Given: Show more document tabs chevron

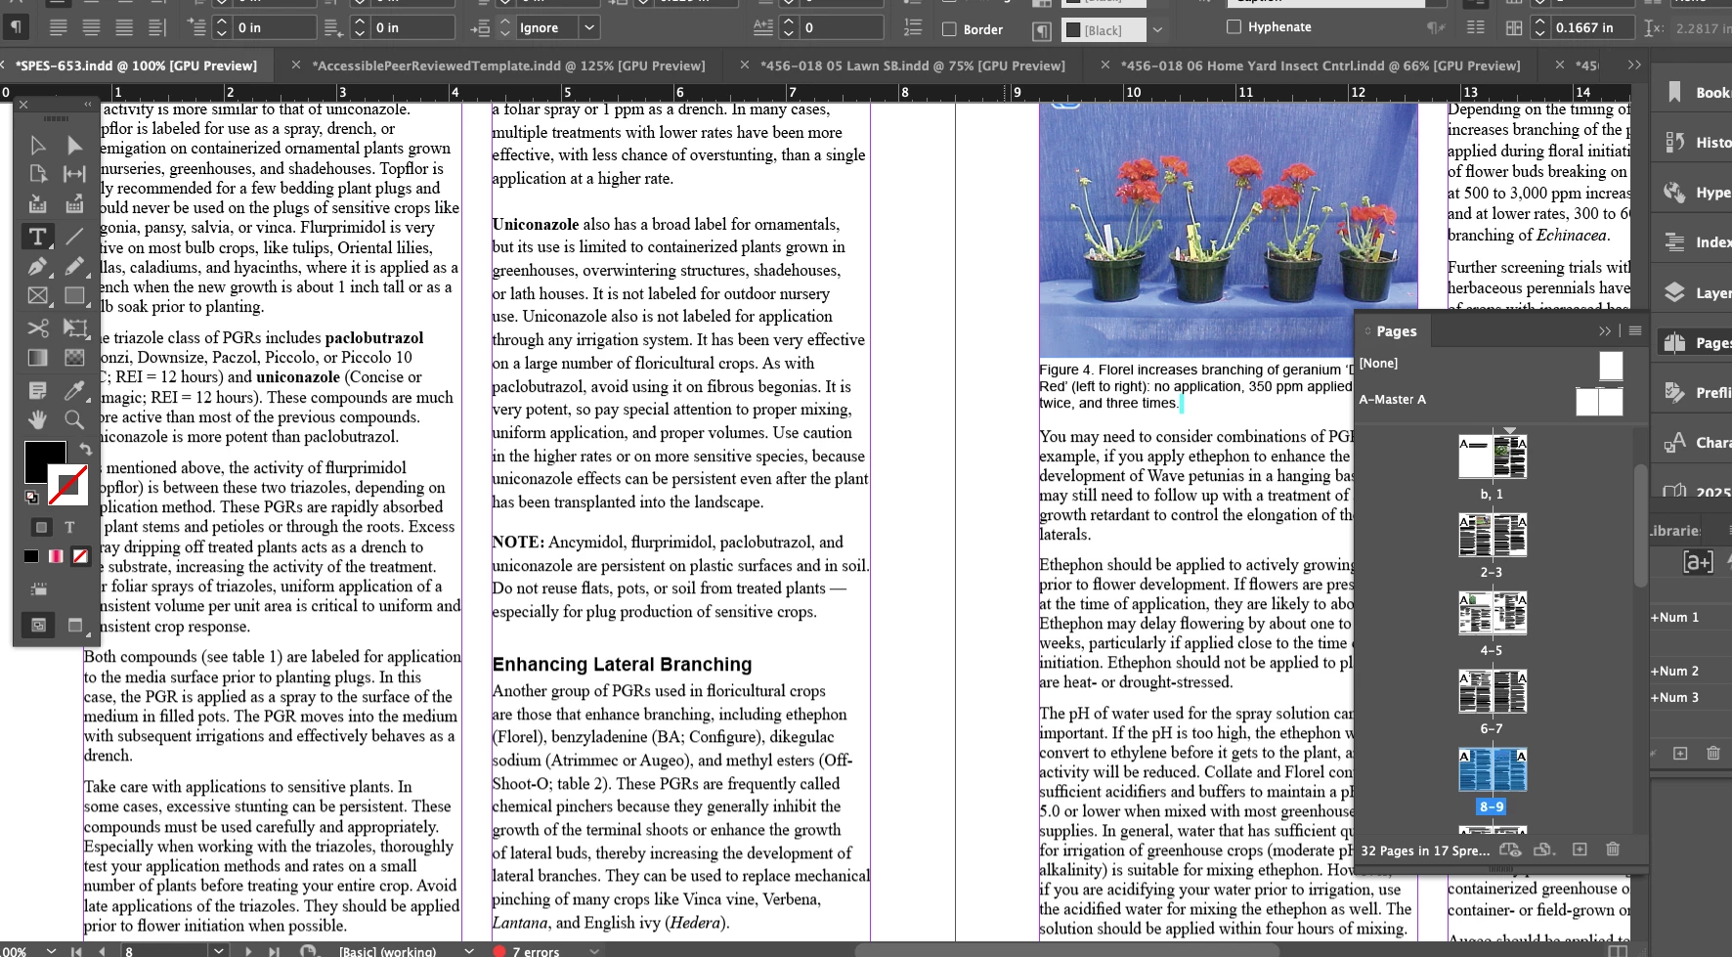Looking at the screenshot, I should click(1634, 65).
